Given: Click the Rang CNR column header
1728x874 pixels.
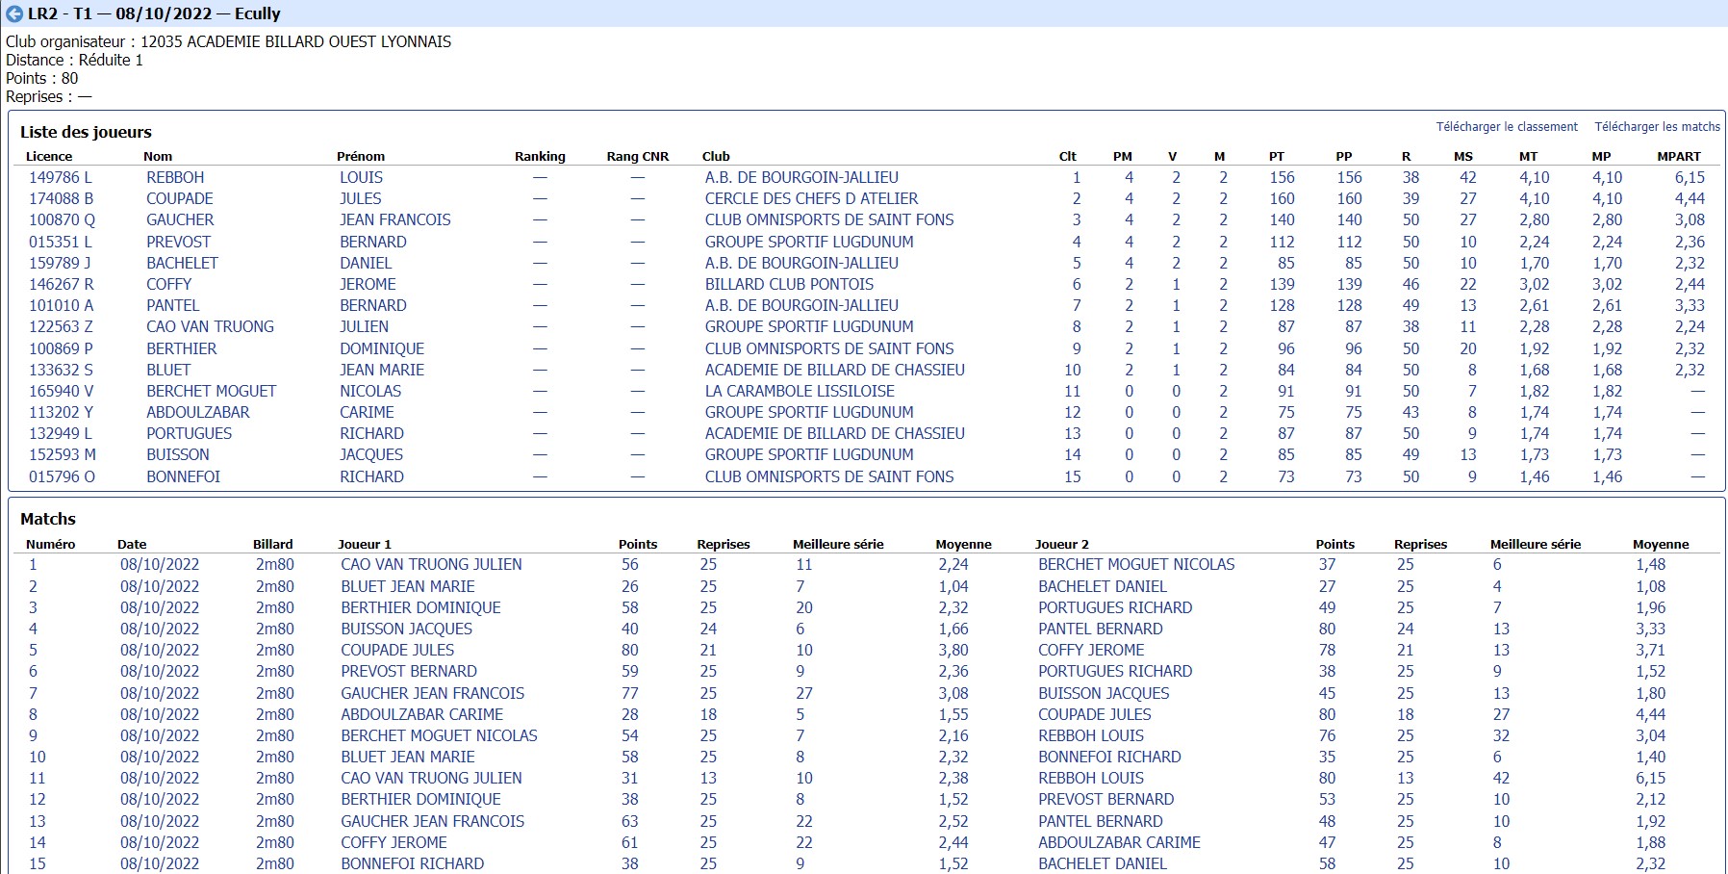Looking at the screenshot, I should (637, 156).
